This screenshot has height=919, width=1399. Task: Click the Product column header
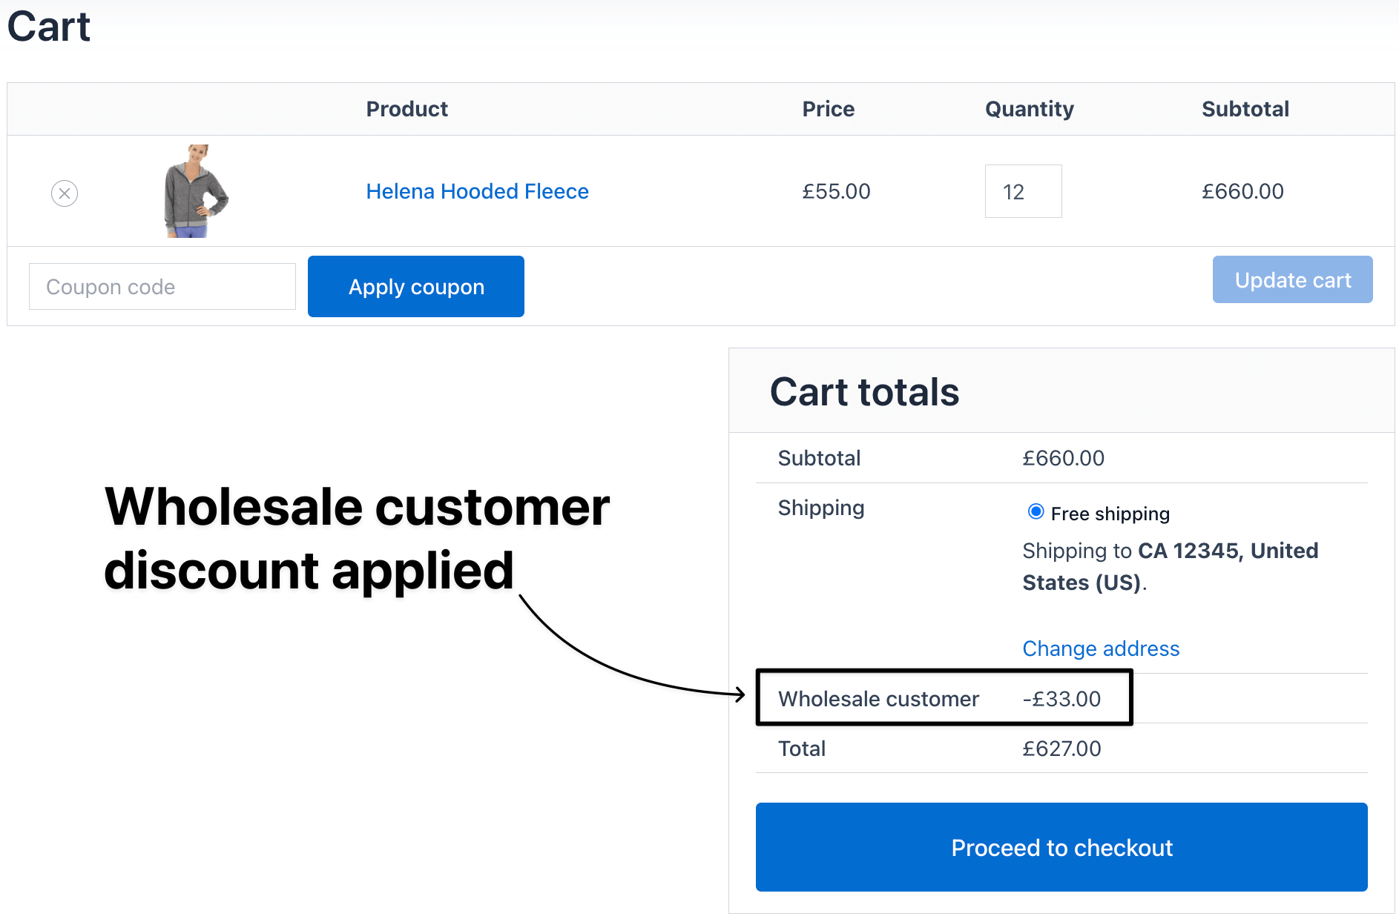coord(406,109)
